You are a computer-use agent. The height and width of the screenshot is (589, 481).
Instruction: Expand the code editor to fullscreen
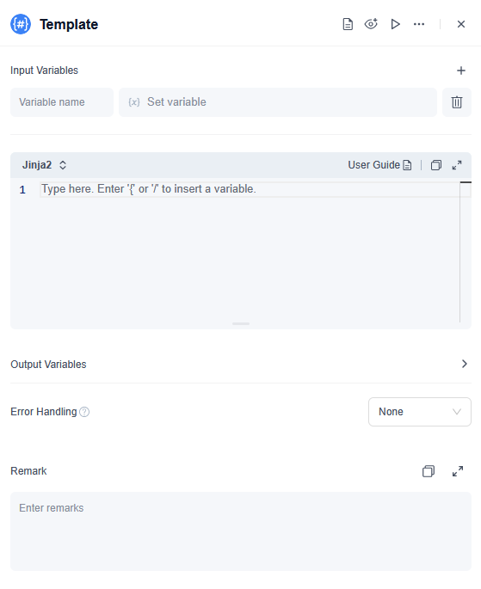(x=457, y=165)
